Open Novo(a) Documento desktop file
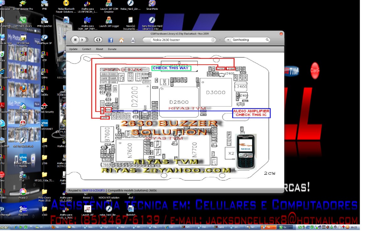Viewport: 369px width, 231px height. [131, 24]
